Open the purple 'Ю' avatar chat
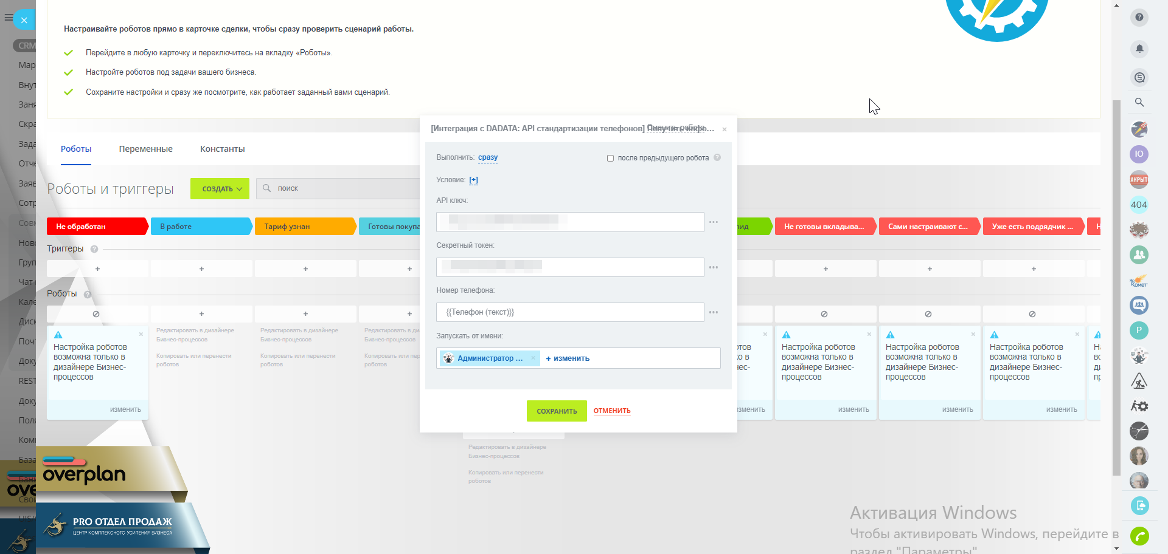 point(1139,154)
